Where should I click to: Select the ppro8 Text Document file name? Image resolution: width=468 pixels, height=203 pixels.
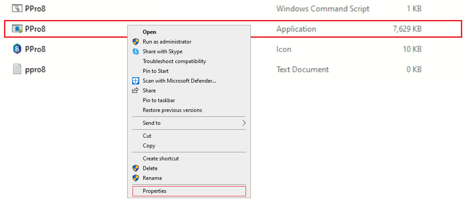click(x=35, y=69)
